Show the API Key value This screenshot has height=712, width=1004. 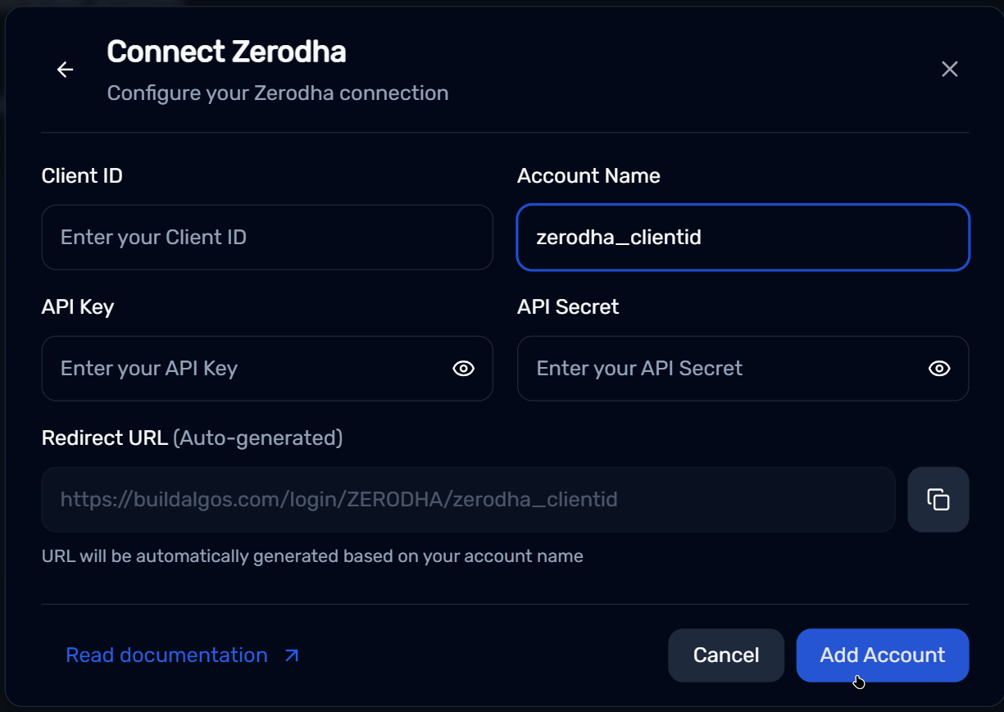coord(463,369)
